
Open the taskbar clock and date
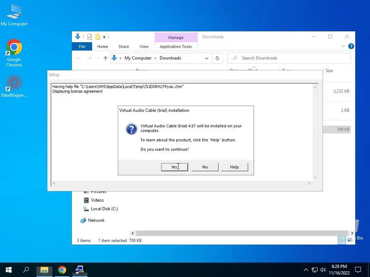pyautogui.click(x=339, y=270)
